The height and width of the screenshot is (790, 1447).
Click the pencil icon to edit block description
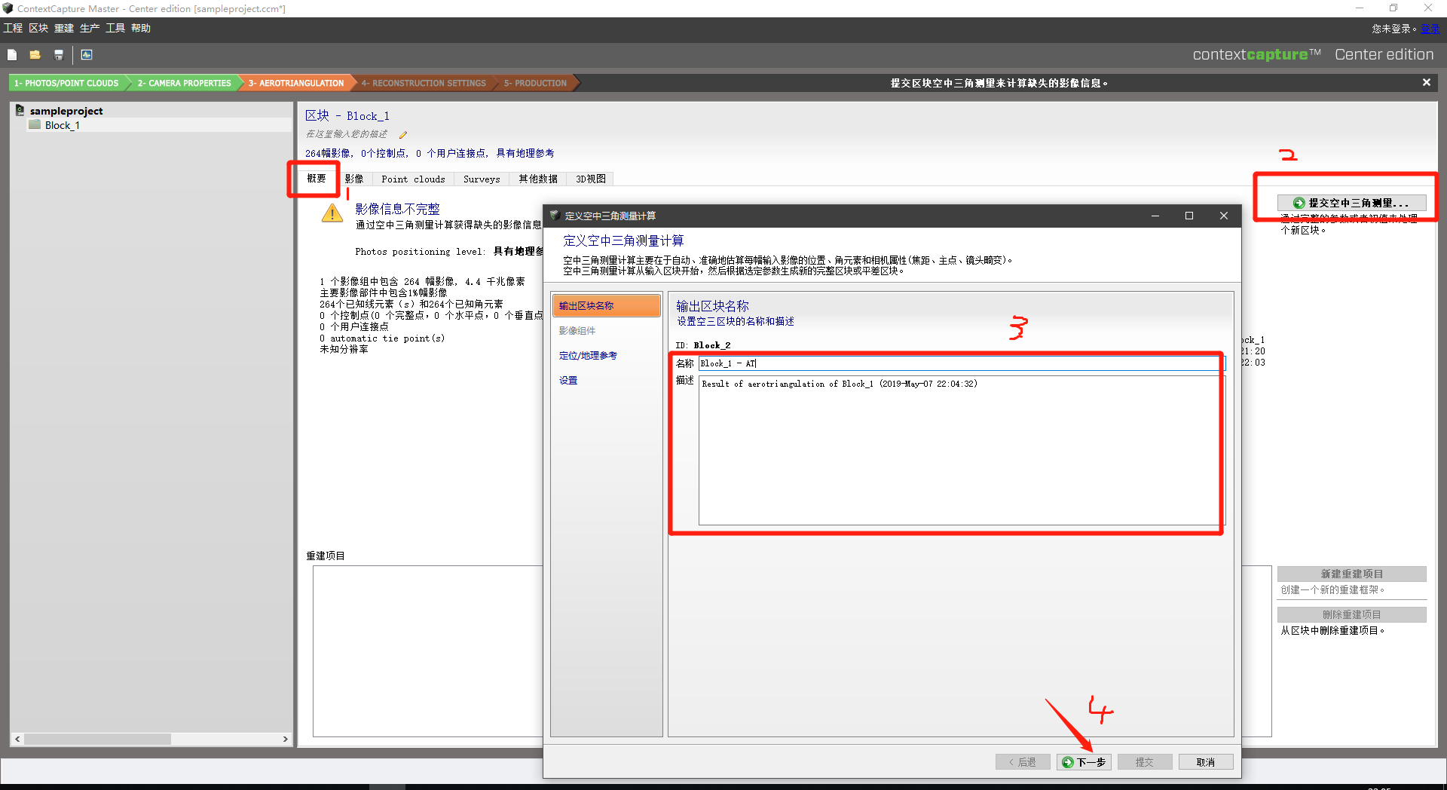[x=402, y=135]
